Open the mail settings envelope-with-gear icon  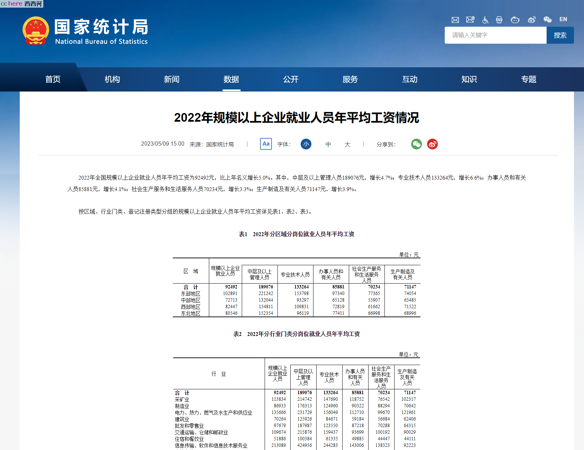pos(470,20)
